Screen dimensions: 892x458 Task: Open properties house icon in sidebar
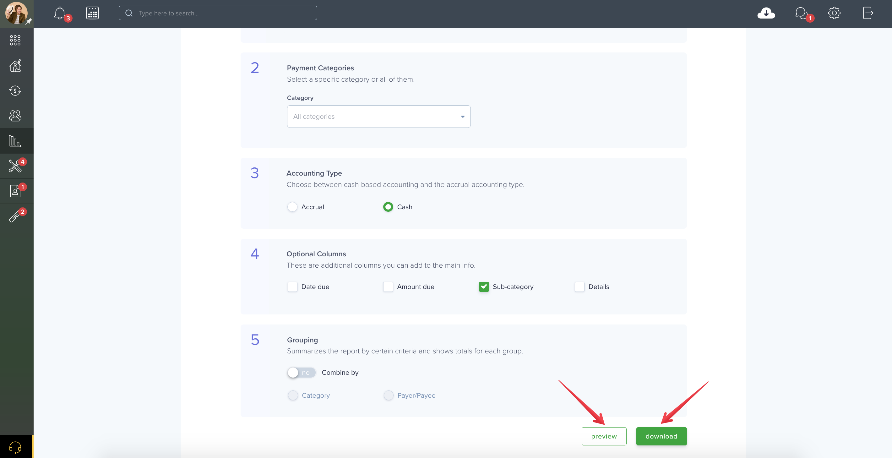point(15,65)
